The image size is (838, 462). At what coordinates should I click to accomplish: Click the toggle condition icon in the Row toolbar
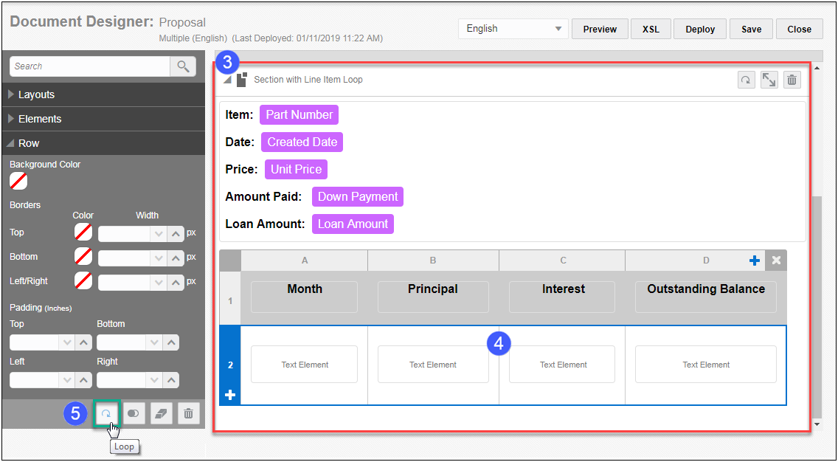coord(134,413)
